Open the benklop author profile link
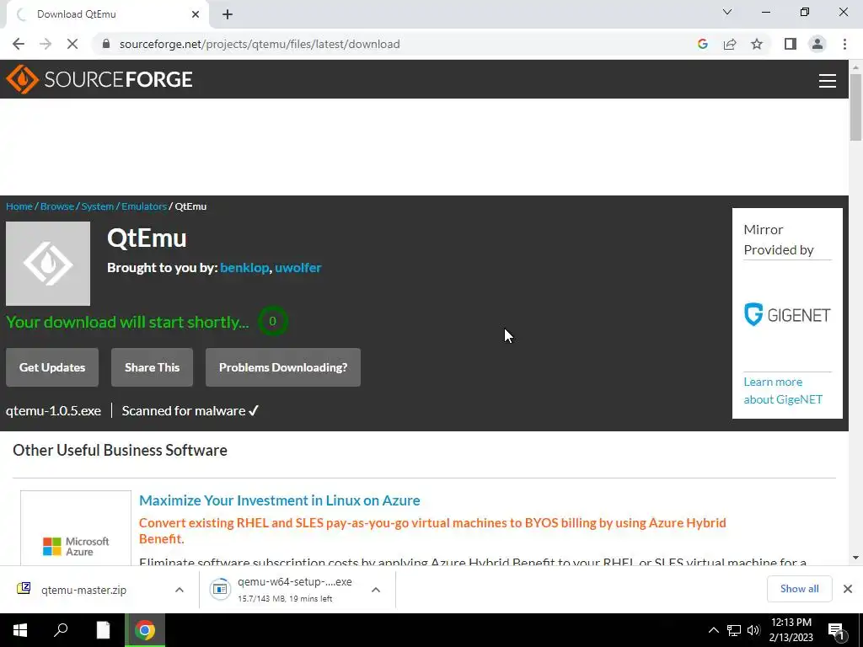This screenshot has width=863, height=647. pos(244,267)
